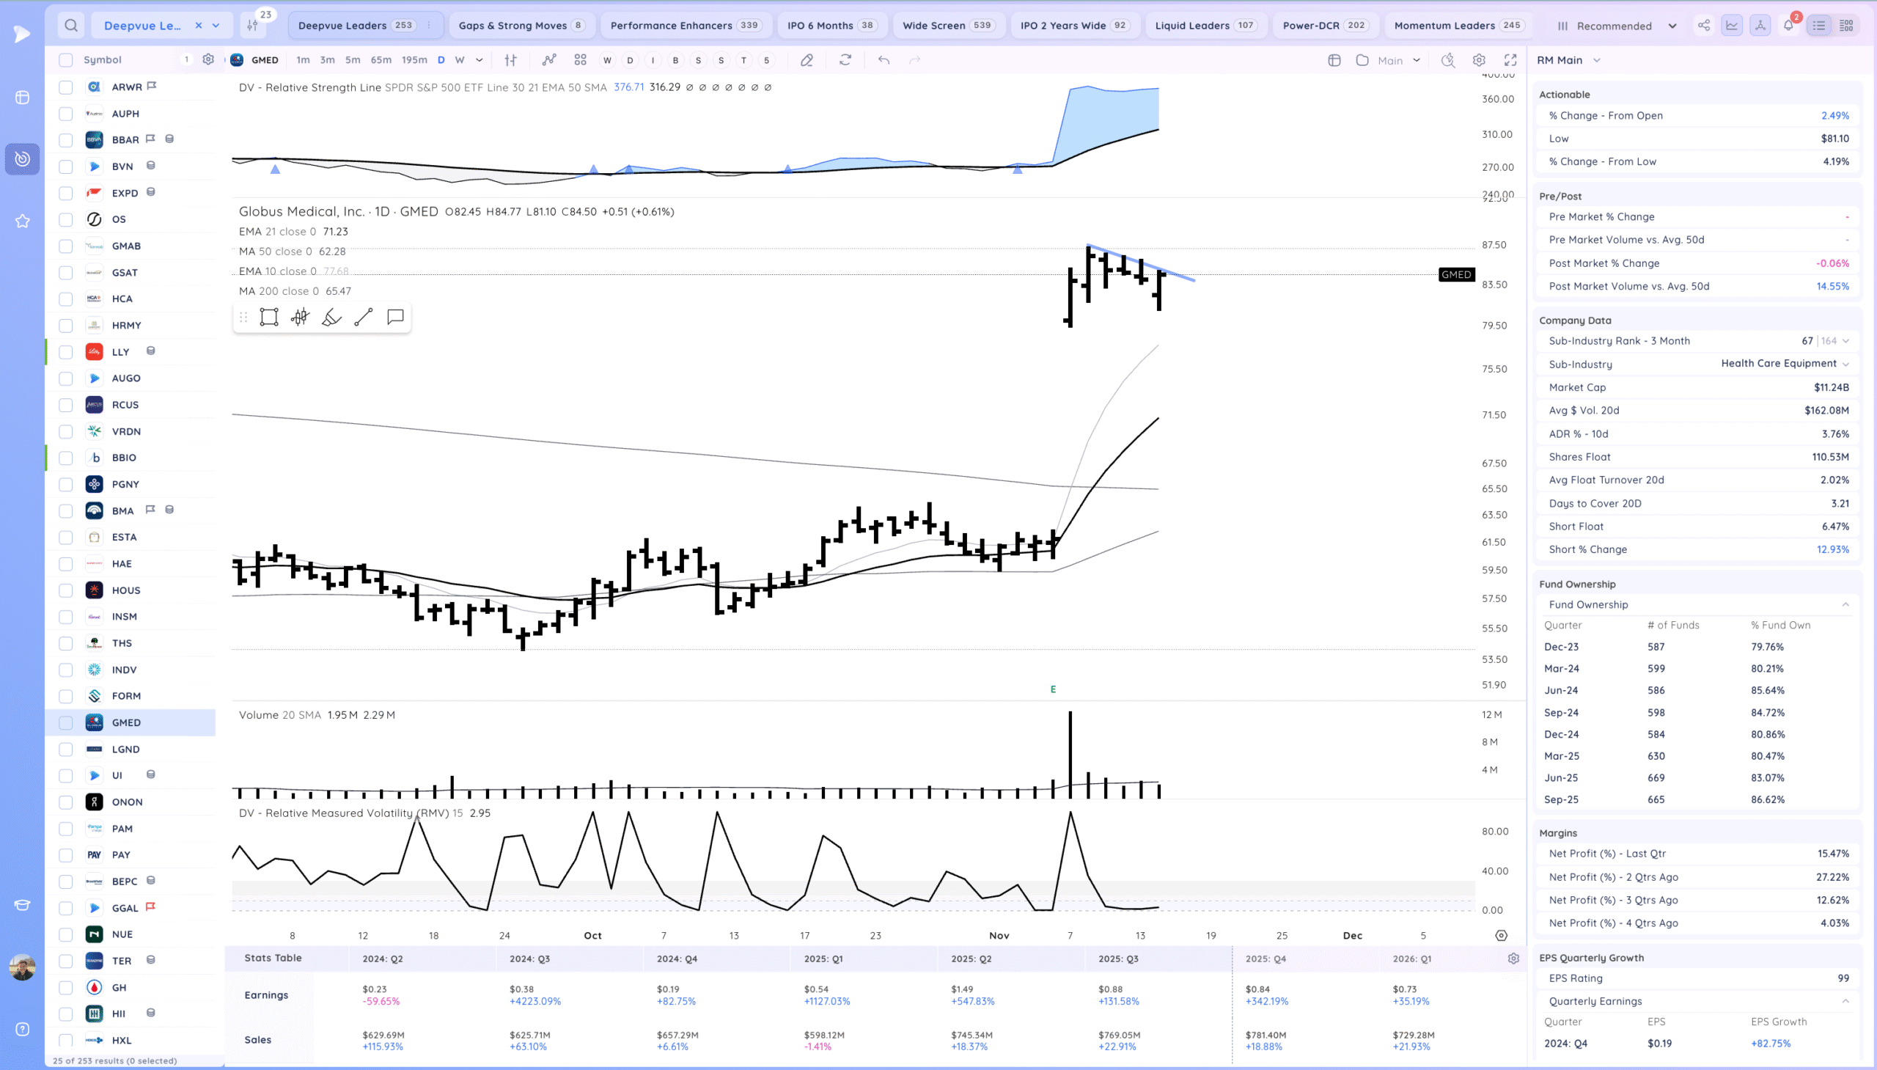Screen dimensions: 1877x1070
Task: Select BBIO in the symbol list
Action: pyautogui.click(x=124, y=458)
